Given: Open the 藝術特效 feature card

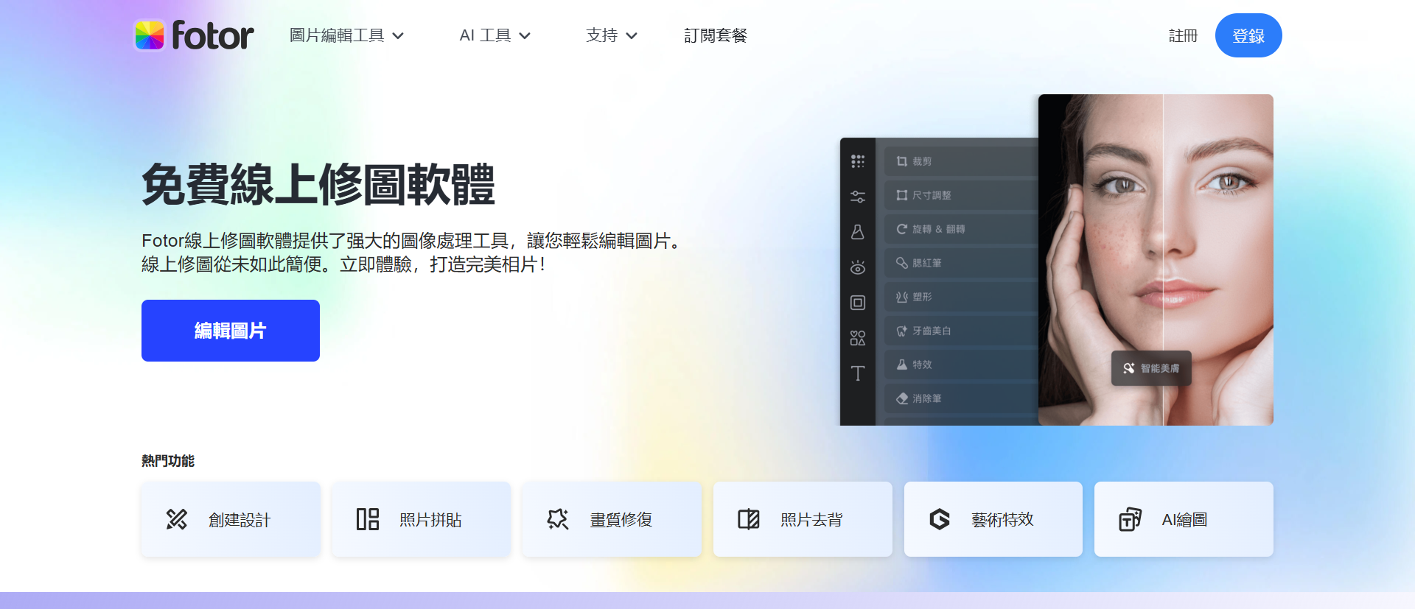Looking at the screenshot, I should (993, 519).
